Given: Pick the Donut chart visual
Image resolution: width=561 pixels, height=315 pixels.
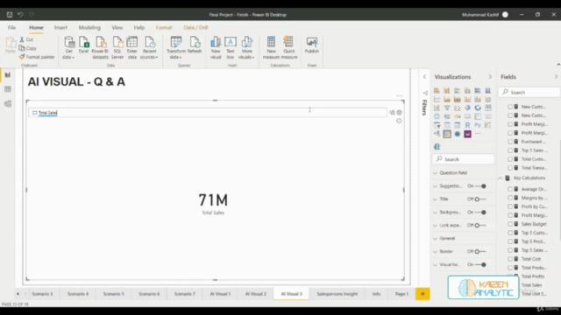Looking at the screenshot, I should (478, 108).
